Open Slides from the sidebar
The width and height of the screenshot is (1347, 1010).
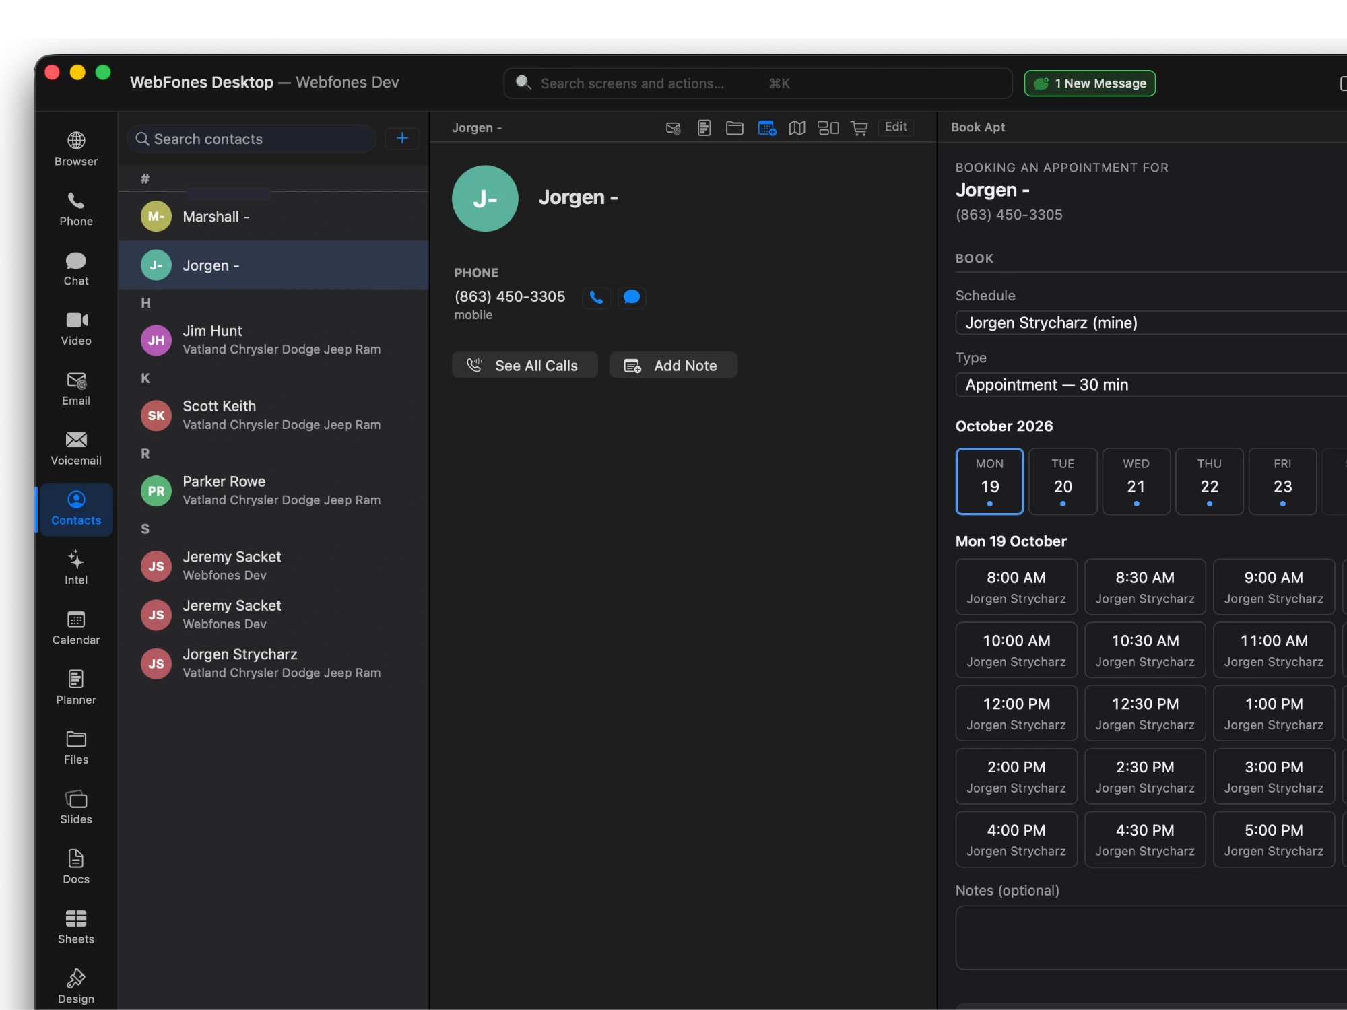coord(76,808)
